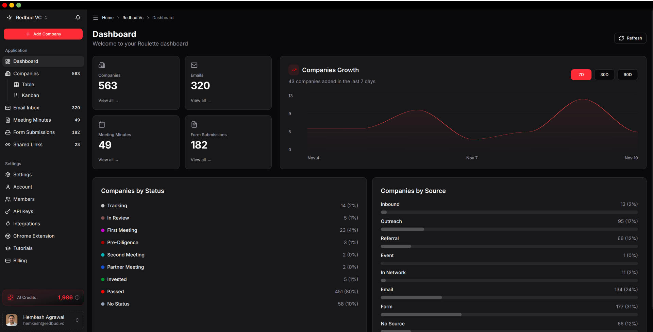Open the notification bell icon
Image resolution: width=653 pixels, height=332 pixels.
click(x=78, y=18)
